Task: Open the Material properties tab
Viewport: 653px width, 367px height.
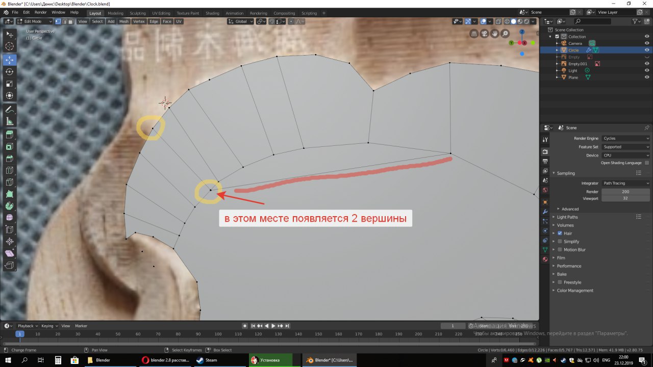Action: [545, 259]
